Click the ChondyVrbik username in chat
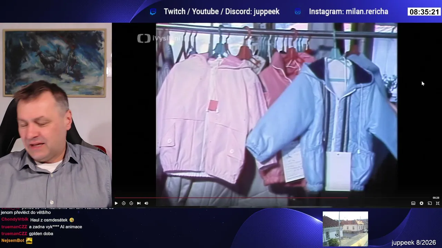The height and width of the screenshot is (248, 442). coord(15,220)
